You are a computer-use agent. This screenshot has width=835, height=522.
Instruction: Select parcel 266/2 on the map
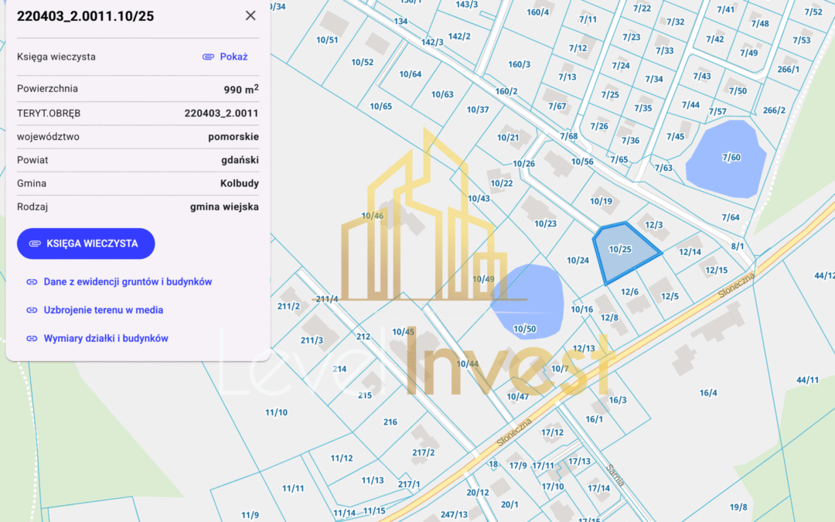coord(774,111)
